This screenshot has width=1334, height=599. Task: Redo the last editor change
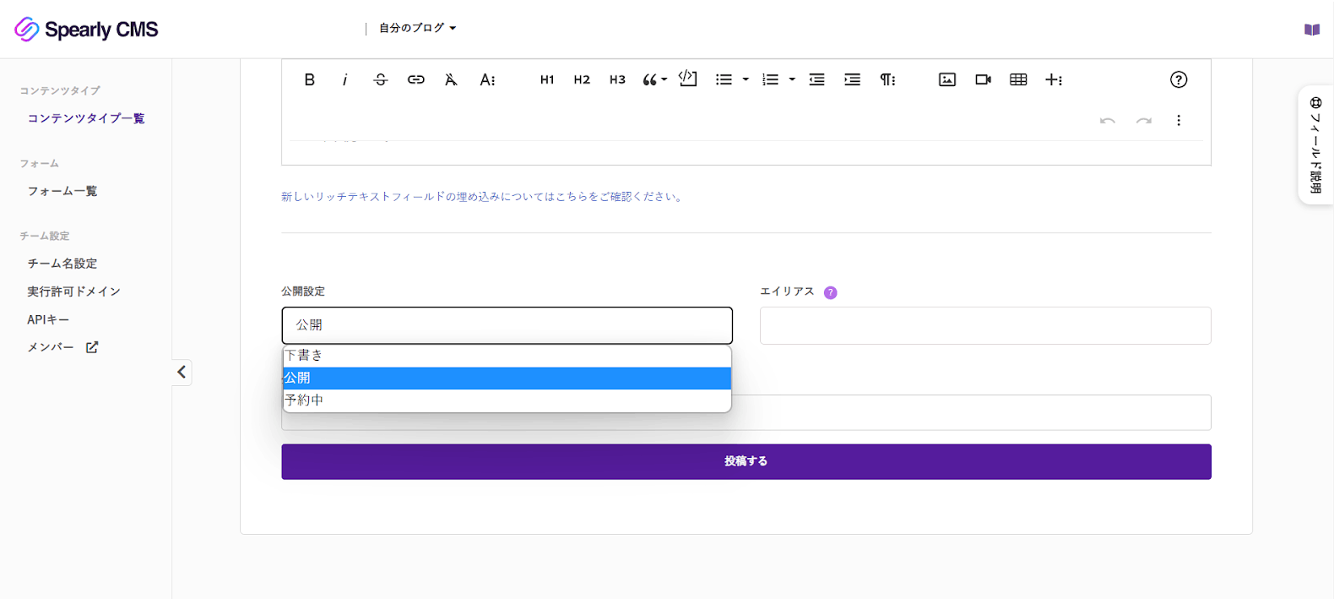[x=1144, y=121]
